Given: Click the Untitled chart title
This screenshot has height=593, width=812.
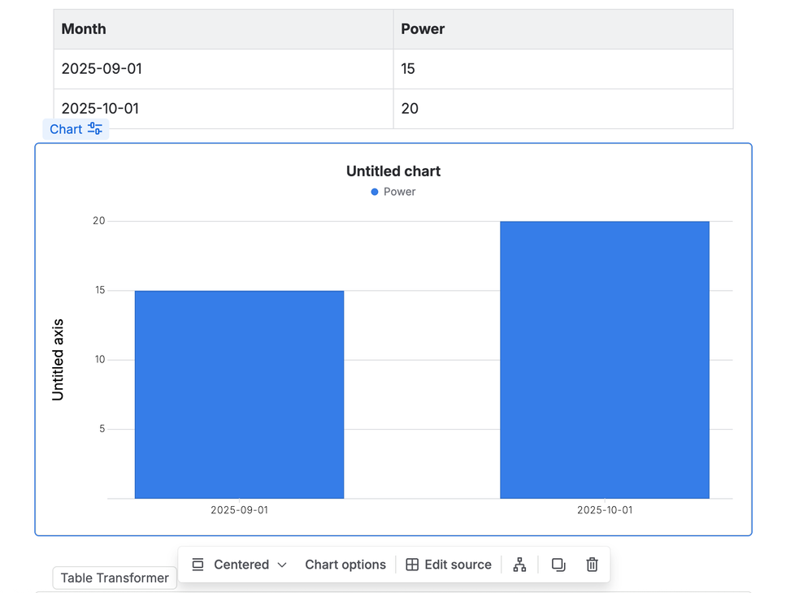Looking at the screenshot, I should 393,171.
